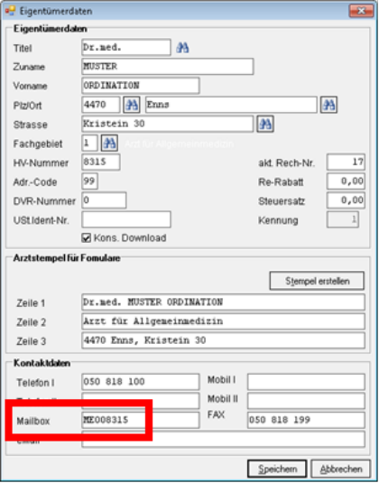The height and width of the screenshot is (483, 379).
Task: Click the Stempel erstellen button
Action: point(317,281)
